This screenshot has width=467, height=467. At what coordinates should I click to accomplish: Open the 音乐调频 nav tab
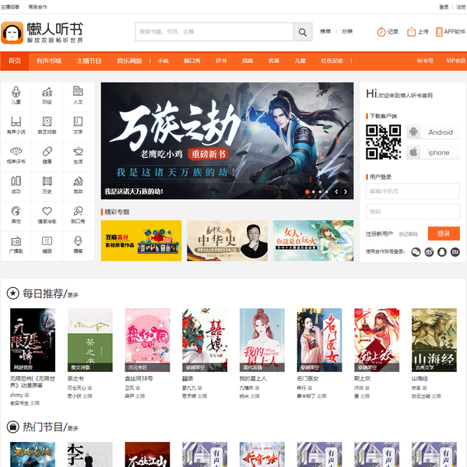[x=129, y=61]
